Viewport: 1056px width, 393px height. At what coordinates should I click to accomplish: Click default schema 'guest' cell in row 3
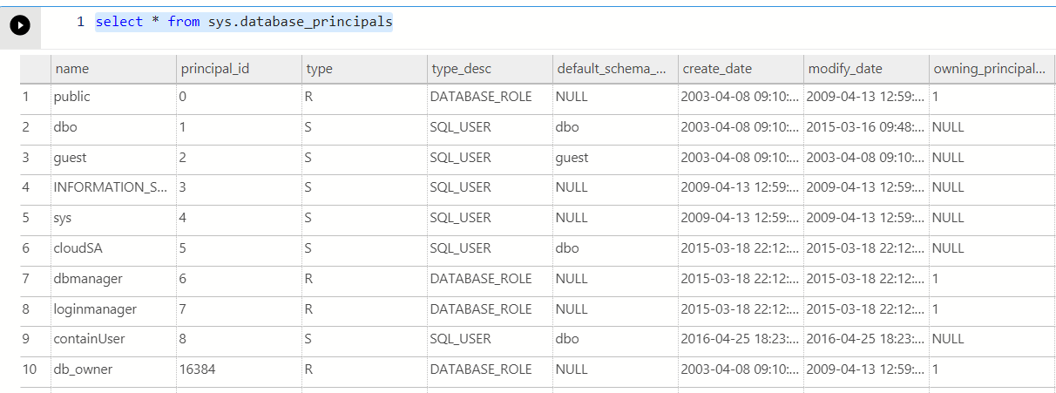(x=615, y=158)
